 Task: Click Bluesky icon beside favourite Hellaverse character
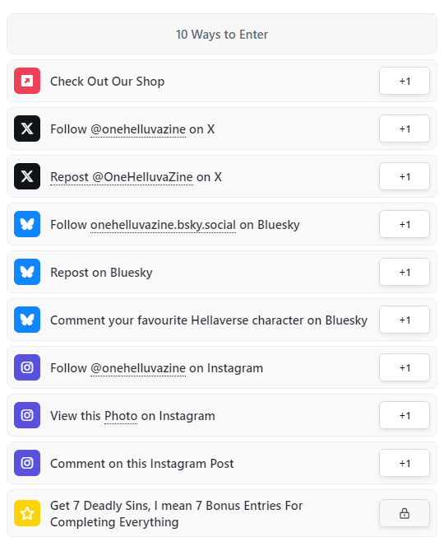[27, 320]
